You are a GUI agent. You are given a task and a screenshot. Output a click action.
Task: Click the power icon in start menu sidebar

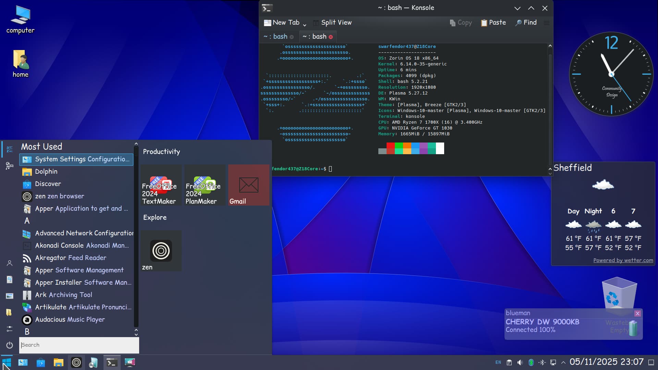click(10, 345)
